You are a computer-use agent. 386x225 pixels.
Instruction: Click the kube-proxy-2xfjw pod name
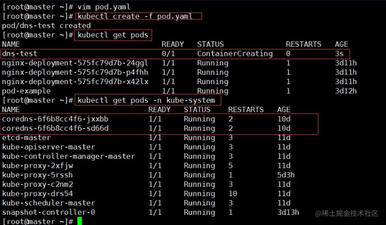(37, 166)
